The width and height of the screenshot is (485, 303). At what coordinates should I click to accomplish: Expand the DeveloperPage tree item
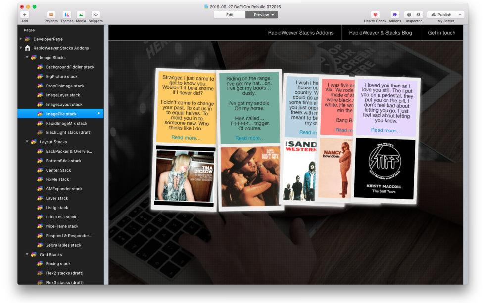[x=21, y=39]
